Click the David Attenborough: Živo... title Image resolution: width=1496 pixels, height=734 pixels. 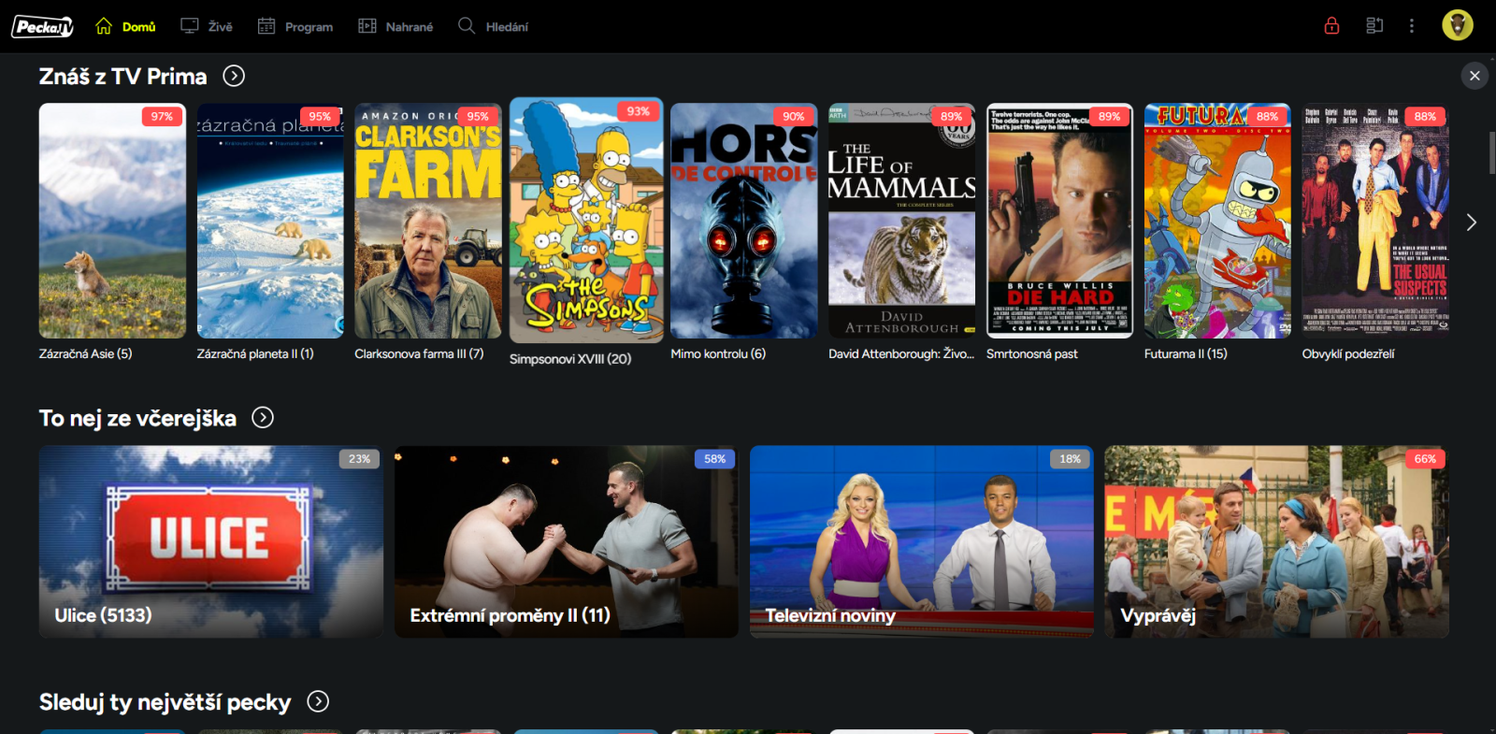click(901, 353)
